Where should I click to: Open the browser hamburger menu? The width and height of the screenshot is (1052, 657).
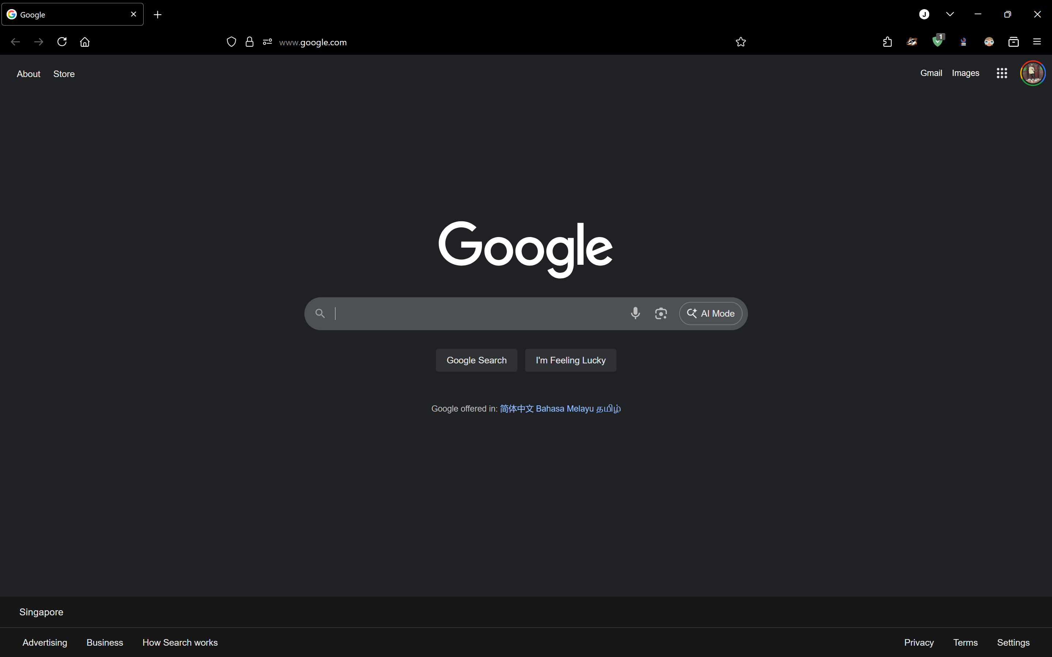click(x=1037, y=42)
